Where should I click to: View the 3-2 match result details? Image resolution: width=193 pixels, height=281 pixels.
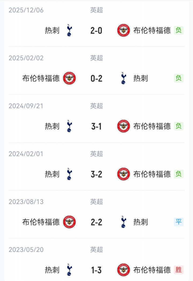coord(96,174)
